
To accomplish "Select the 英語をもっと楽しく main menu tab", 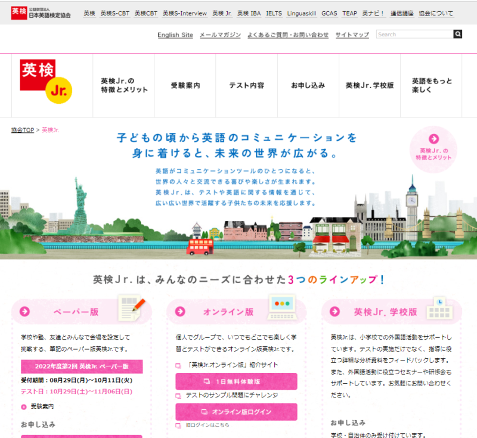I will [431, 85].
